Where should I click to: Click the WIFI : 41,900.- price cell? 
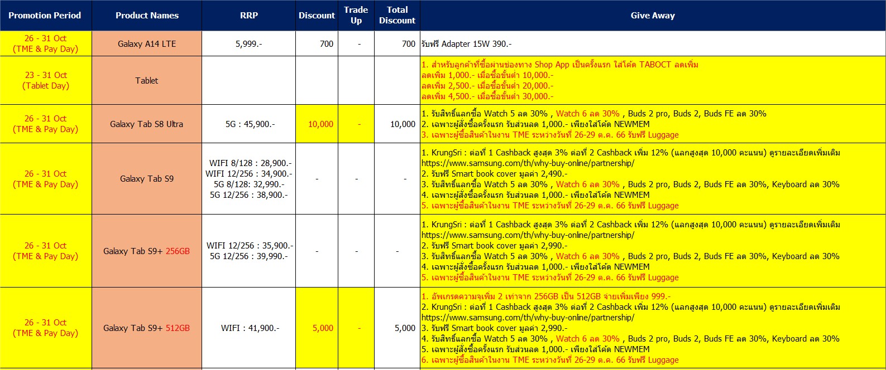click(x=249, y=328)
